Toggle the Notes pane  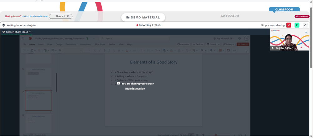click(x=183, y=135)
